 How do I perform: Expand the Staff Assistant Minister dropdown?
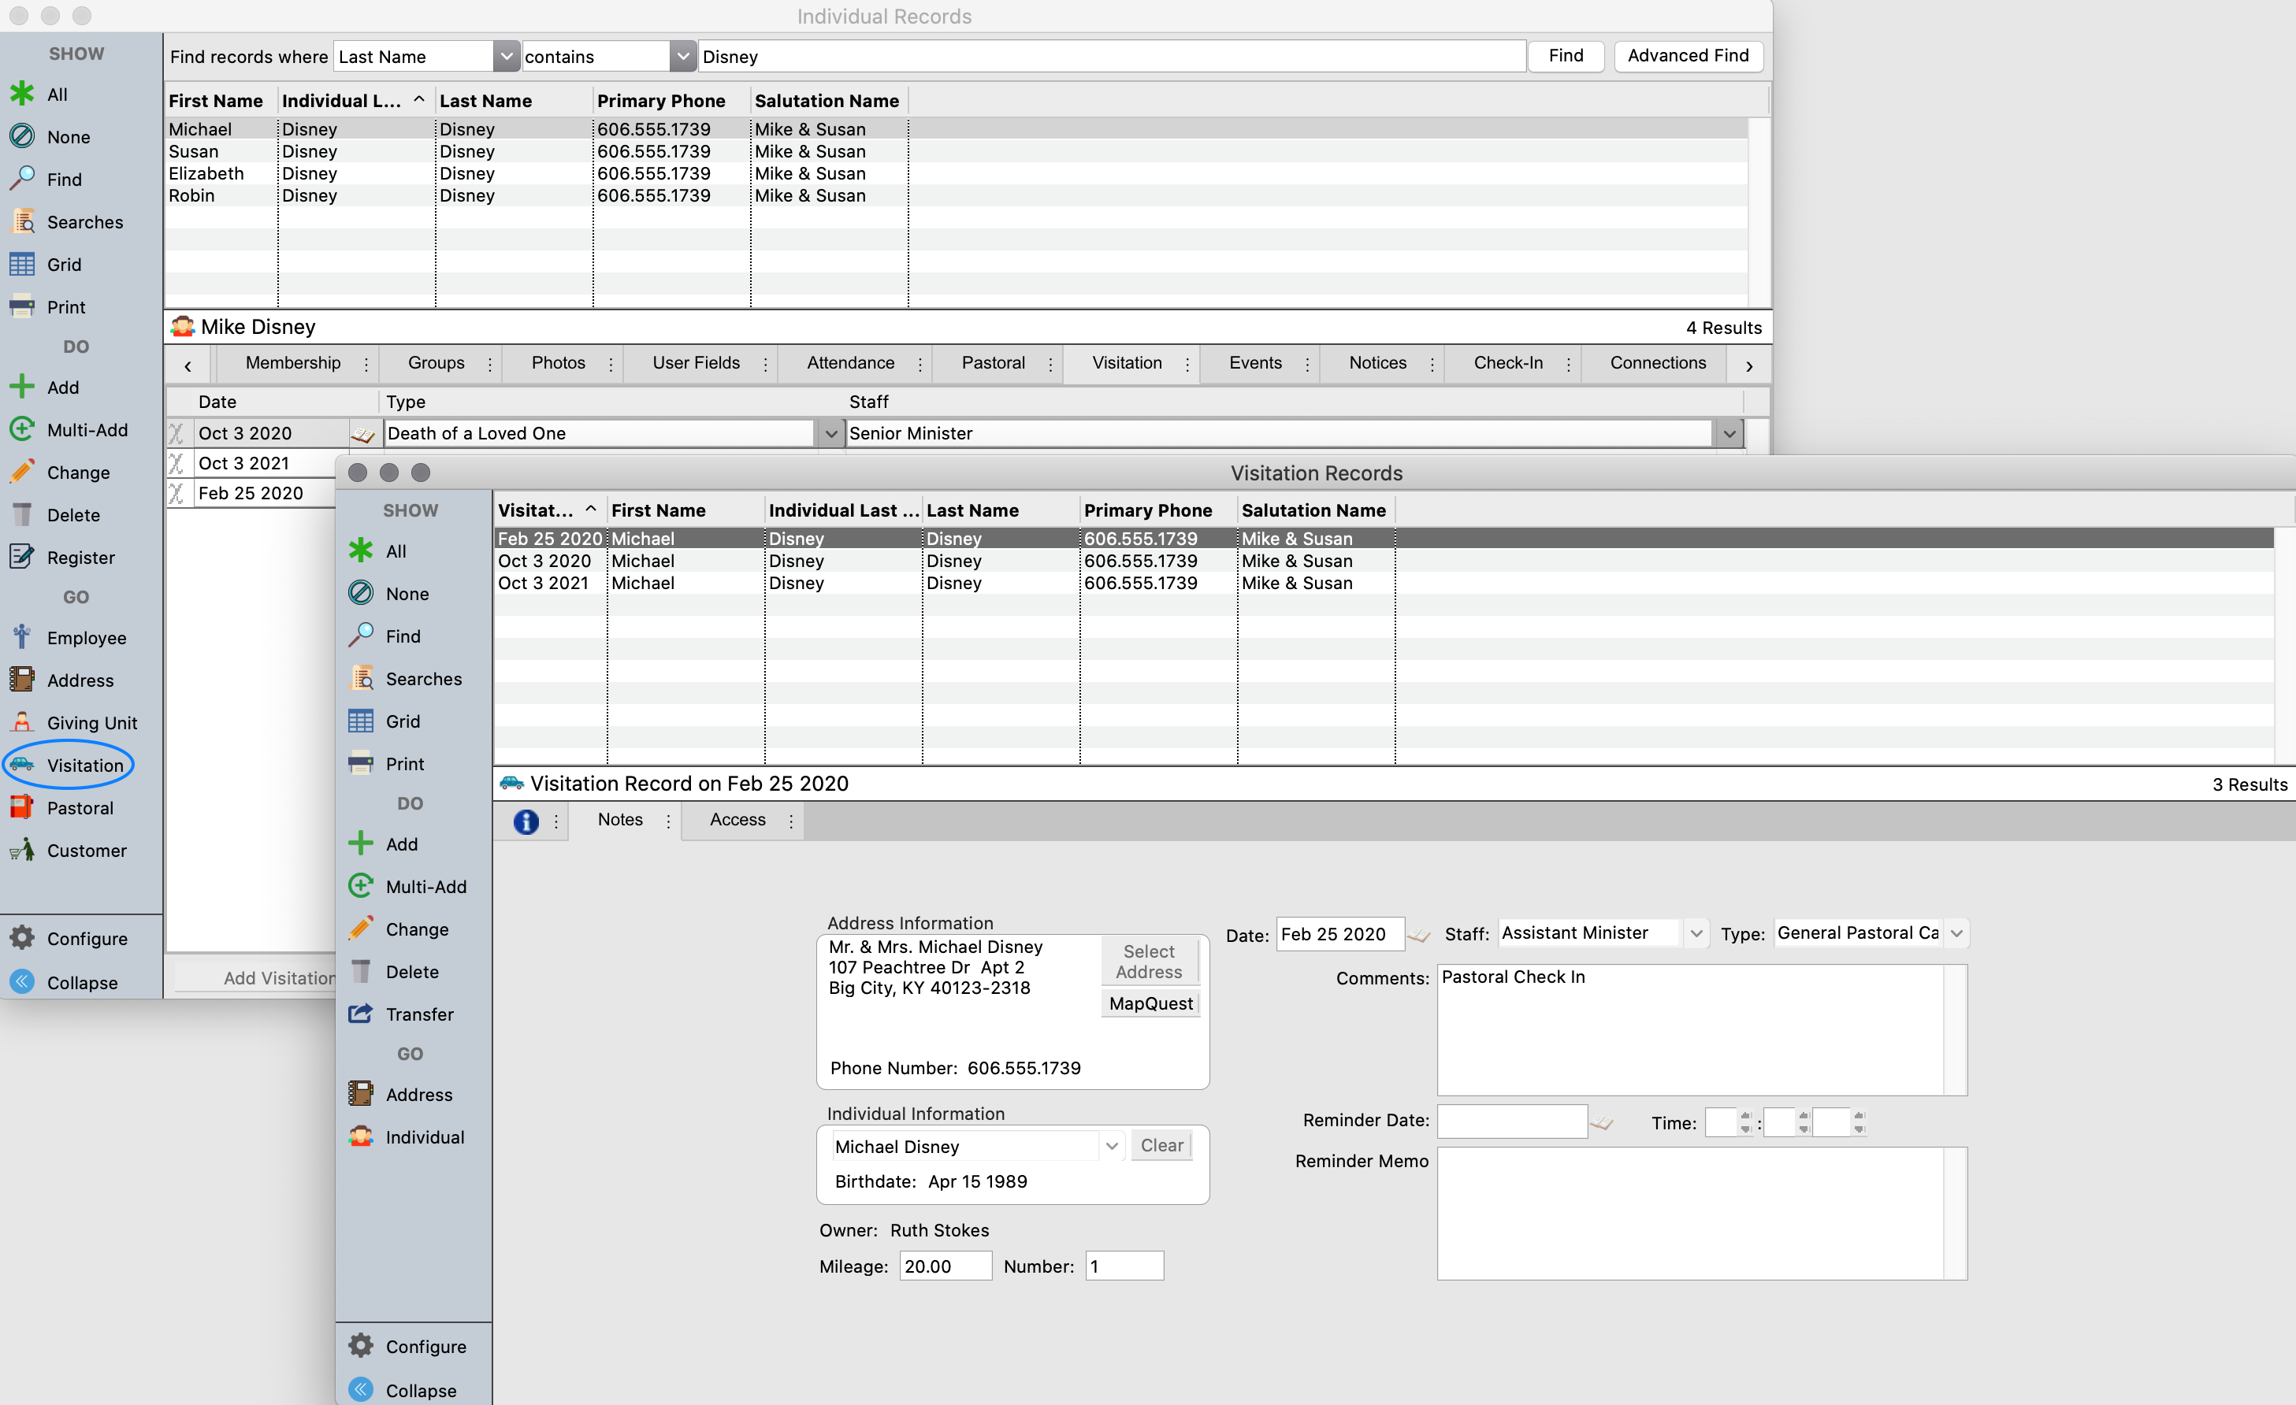(x=1696, y=933)
